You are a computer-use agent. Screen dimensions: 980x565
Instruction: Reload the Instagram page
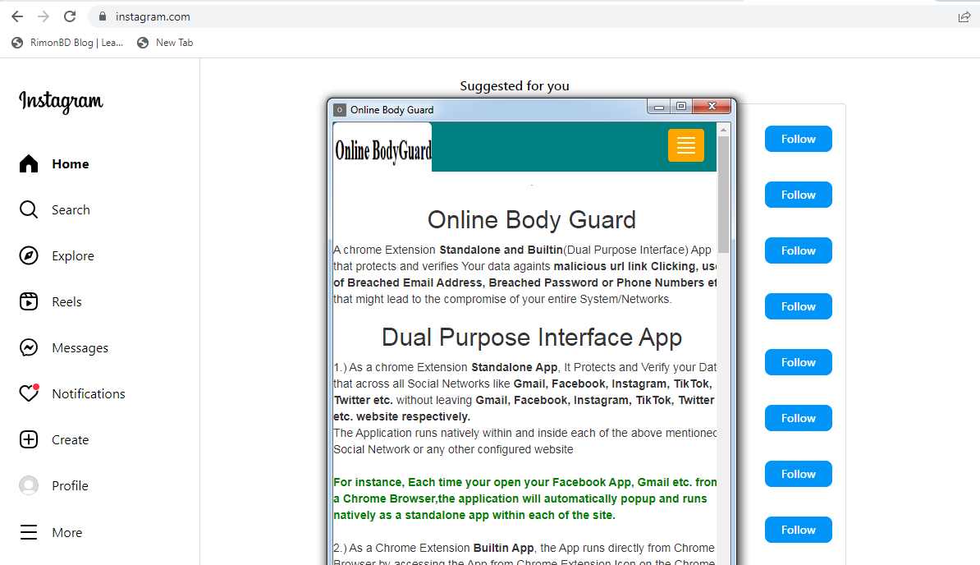coord(70,17)
